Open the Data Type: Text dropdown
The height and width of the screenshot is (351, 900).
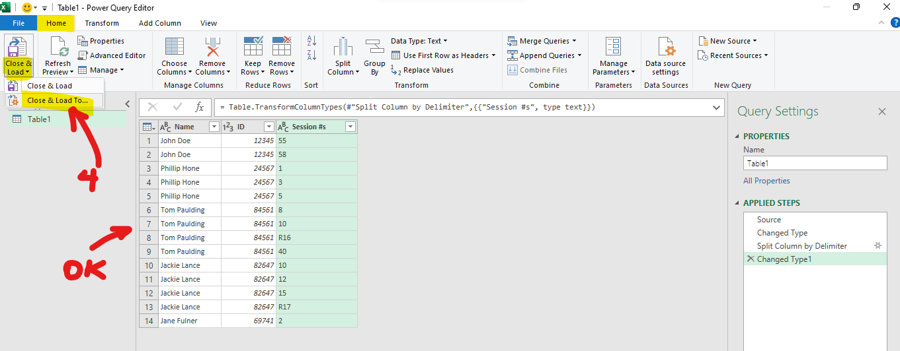point(419,41)
